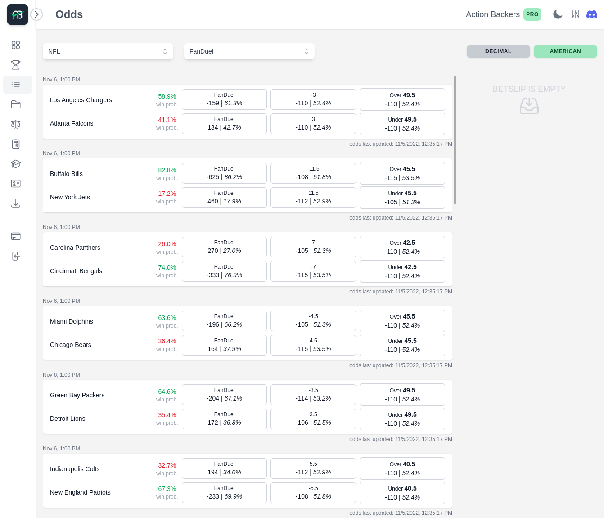
Task: Select Dolphins spread -4.5
Action: coord(313,321)
